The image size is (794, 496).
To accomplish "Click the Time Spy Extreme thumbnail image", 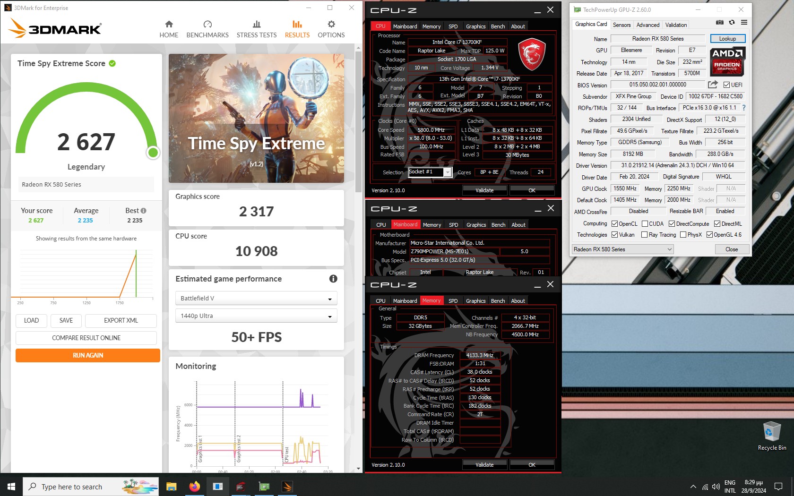I will tap(256, 118).
